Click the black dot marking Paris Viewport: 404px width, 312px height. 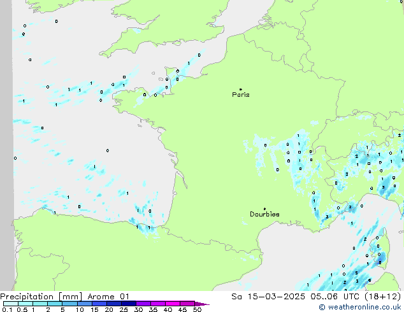[x=241, y=89]
